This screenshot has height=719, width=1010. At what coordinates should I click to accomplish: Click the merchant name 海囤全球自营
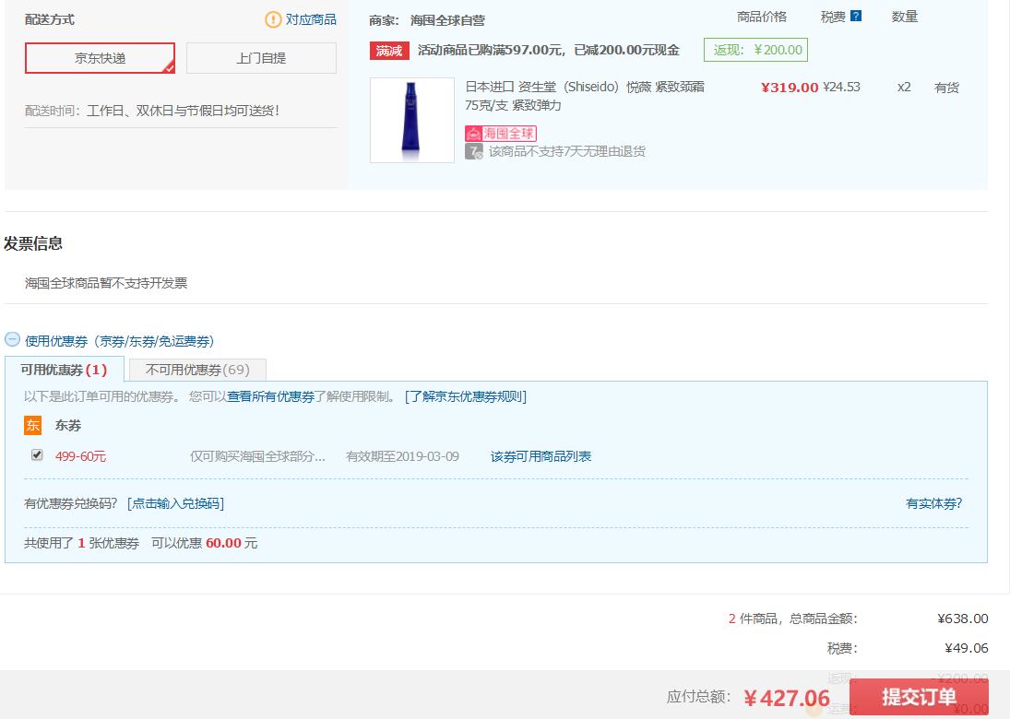pos(447,20)
